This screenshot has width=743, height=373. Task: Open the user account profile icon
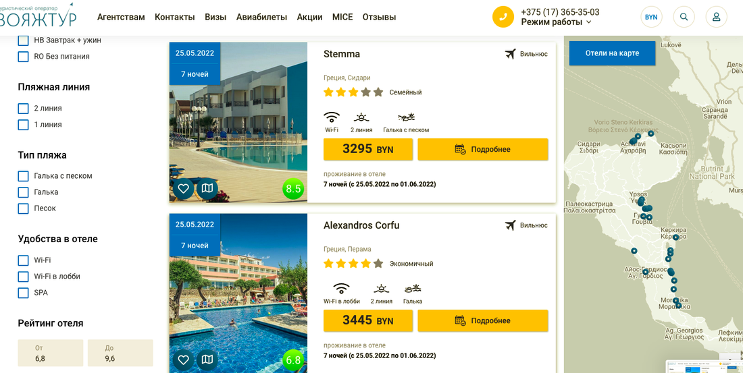click(716, 17)
